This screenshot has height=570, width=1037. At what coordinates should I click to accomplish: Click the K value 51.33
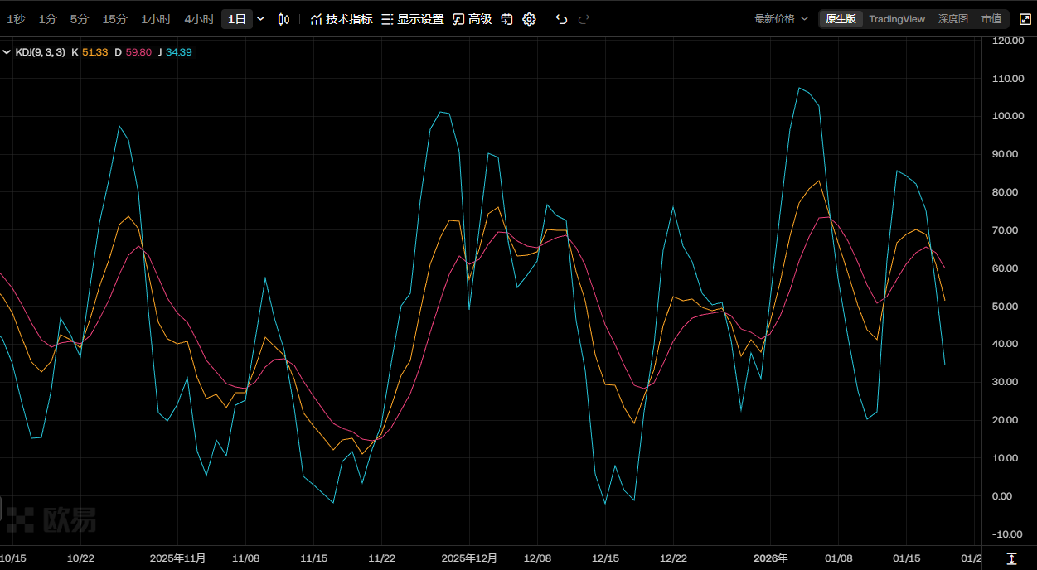point(95,52)
